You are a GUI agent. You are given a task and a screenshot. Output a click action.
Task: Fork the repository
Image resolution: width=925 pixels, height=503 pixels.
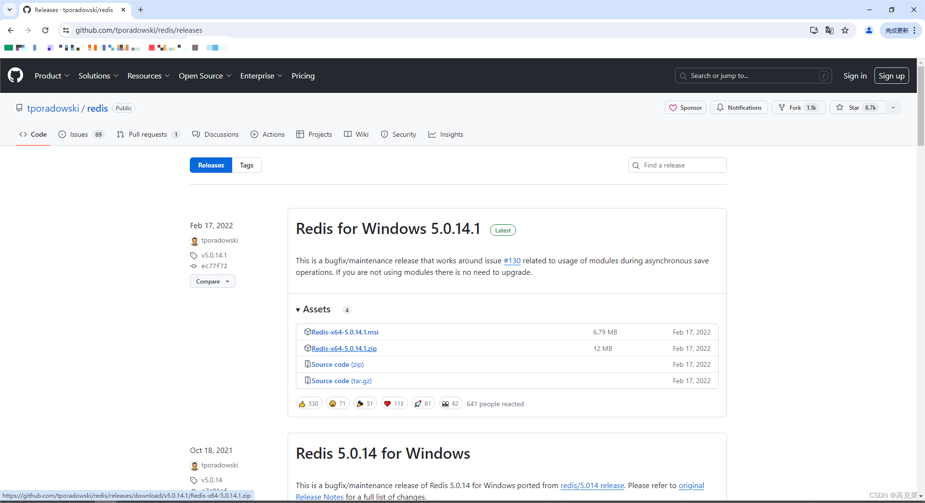[x=798, y=107]
